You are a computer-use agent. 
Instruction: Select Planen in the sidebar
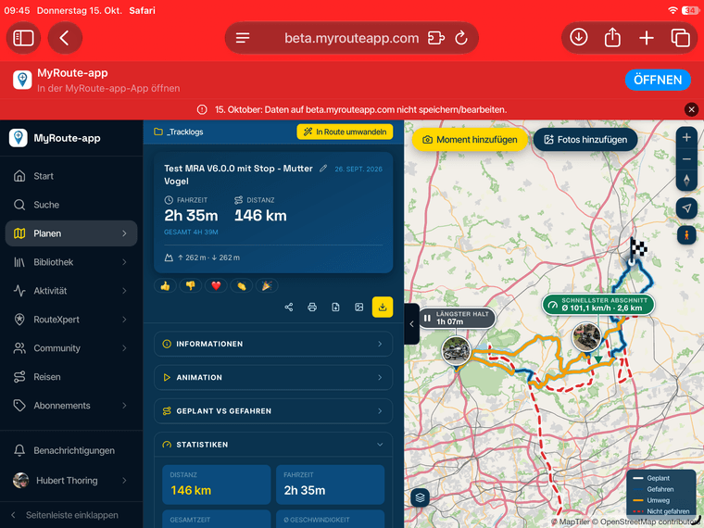71,233
